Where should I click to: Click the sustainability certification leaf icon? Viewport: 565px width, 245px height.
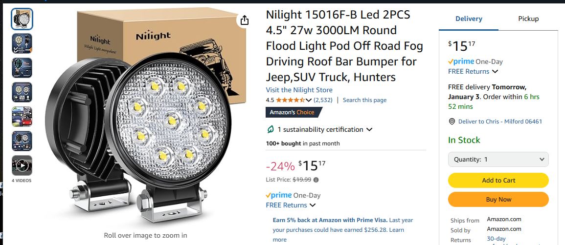tap(271, 129)
